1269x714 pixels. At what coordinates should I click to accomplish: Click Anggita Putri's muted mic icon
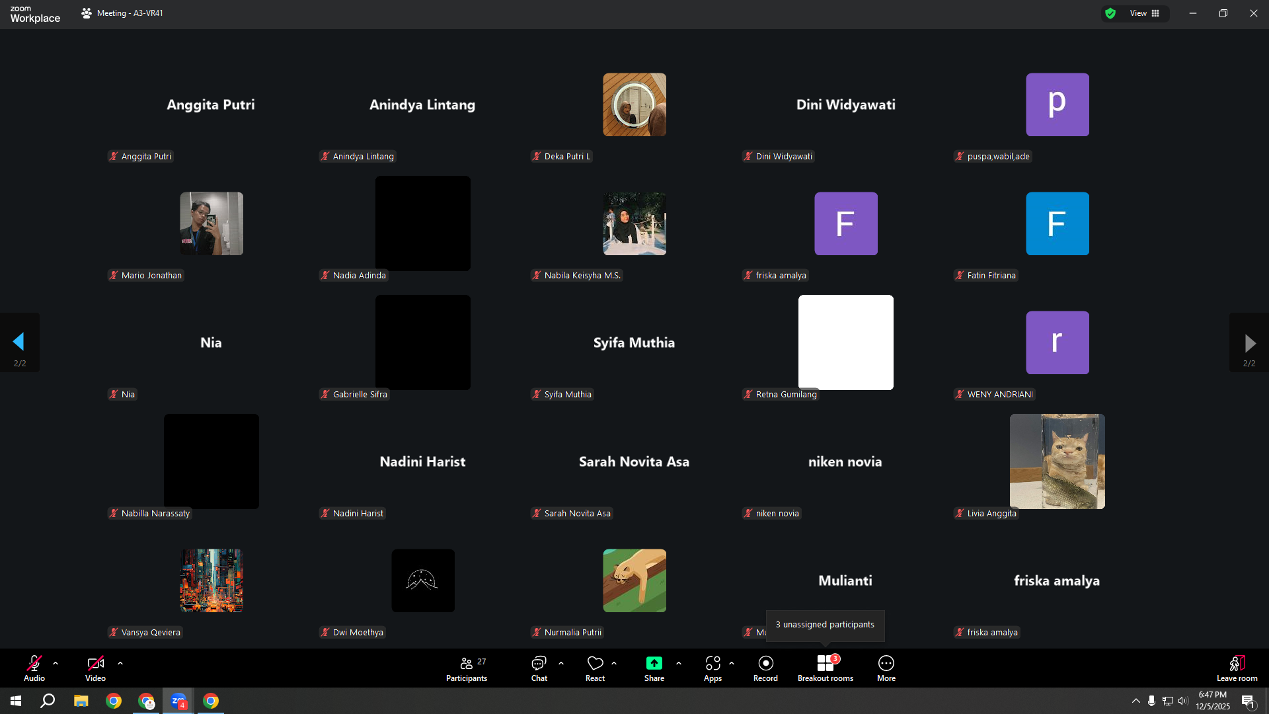click(x=114, y=157)
